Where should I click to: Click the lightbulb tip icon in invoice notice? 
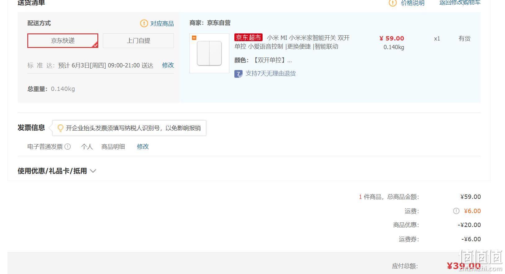coord(60,128)
